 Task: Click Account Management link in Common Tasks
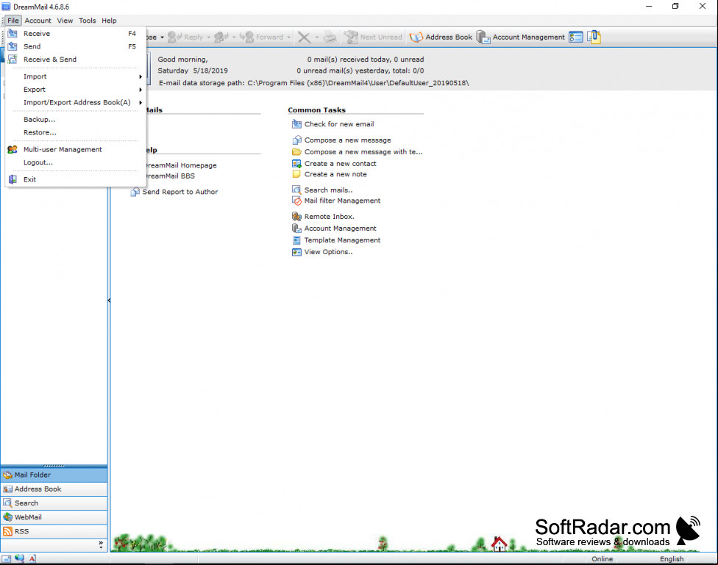[340, 228]
